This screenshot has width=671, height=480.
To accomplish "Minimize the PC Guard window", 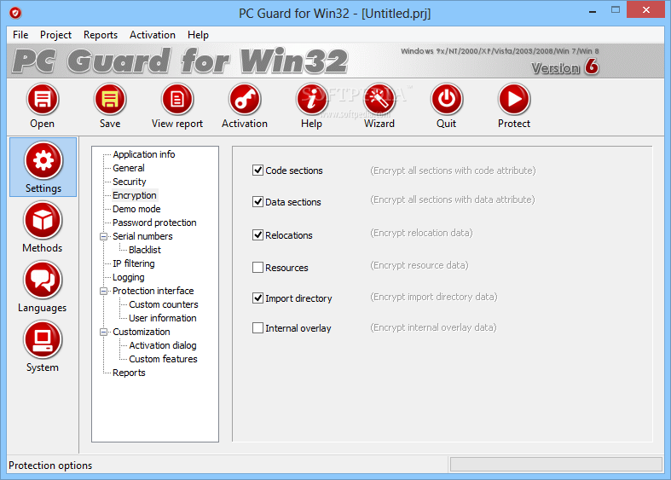I will point(593,10).
